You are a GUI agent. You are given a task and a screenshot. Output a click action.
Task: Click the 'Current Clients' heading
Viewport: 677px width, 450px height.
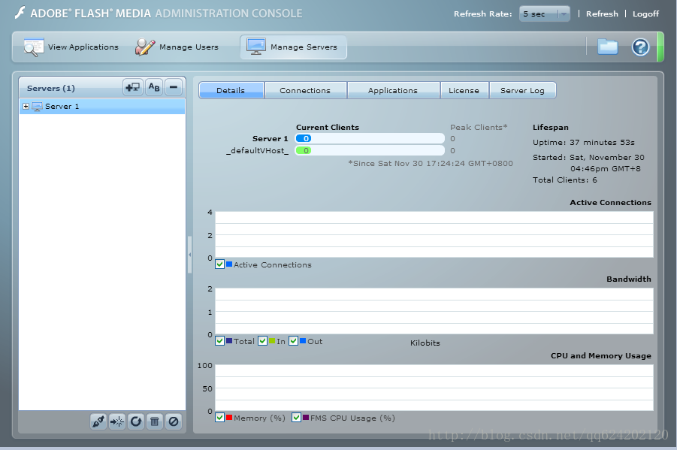(x=328, y=128)
